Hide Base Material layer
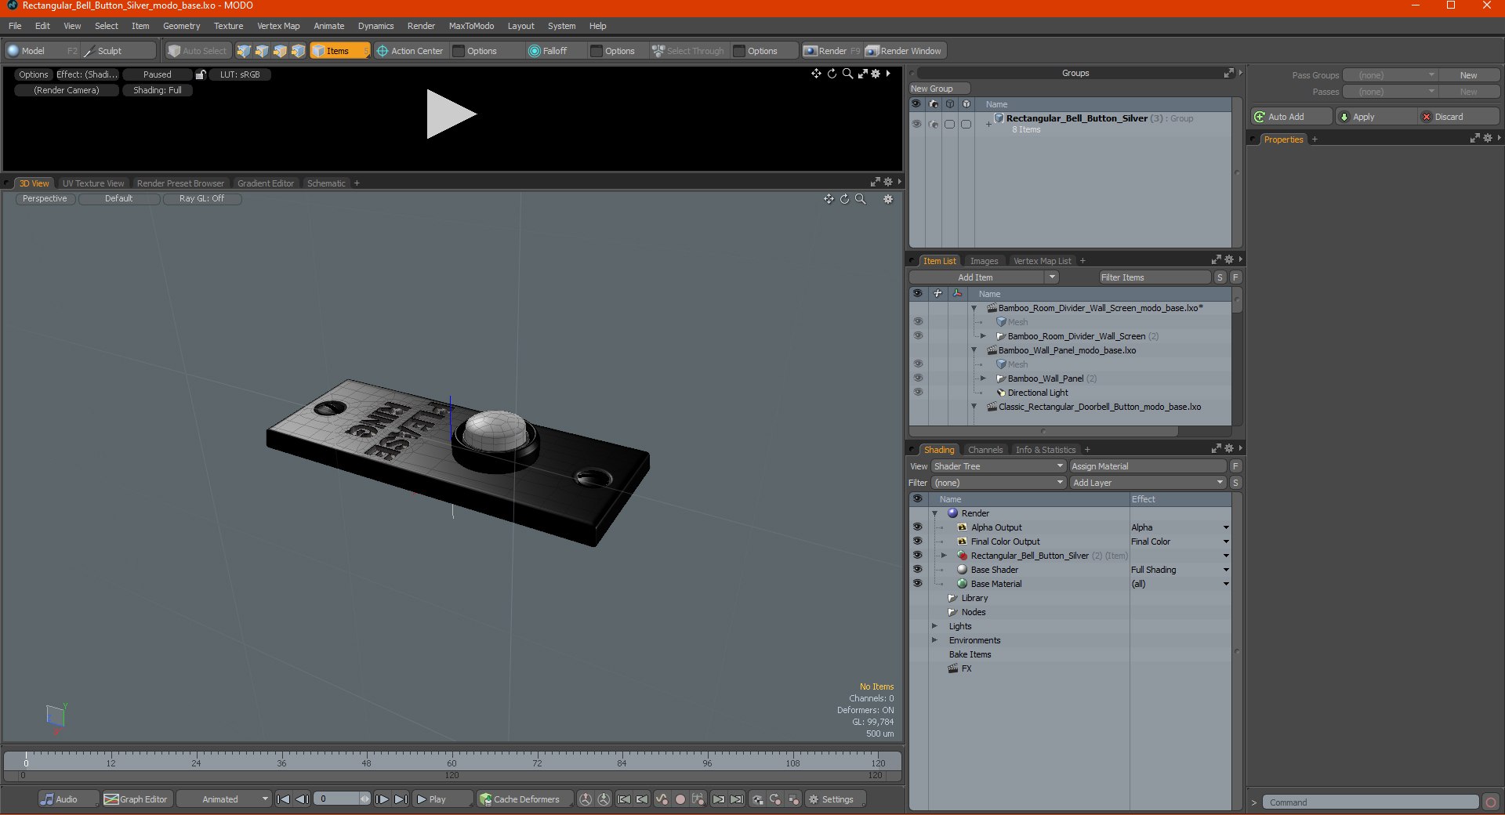The width and height of the screenshot is (1505, 815). [917, 584]
